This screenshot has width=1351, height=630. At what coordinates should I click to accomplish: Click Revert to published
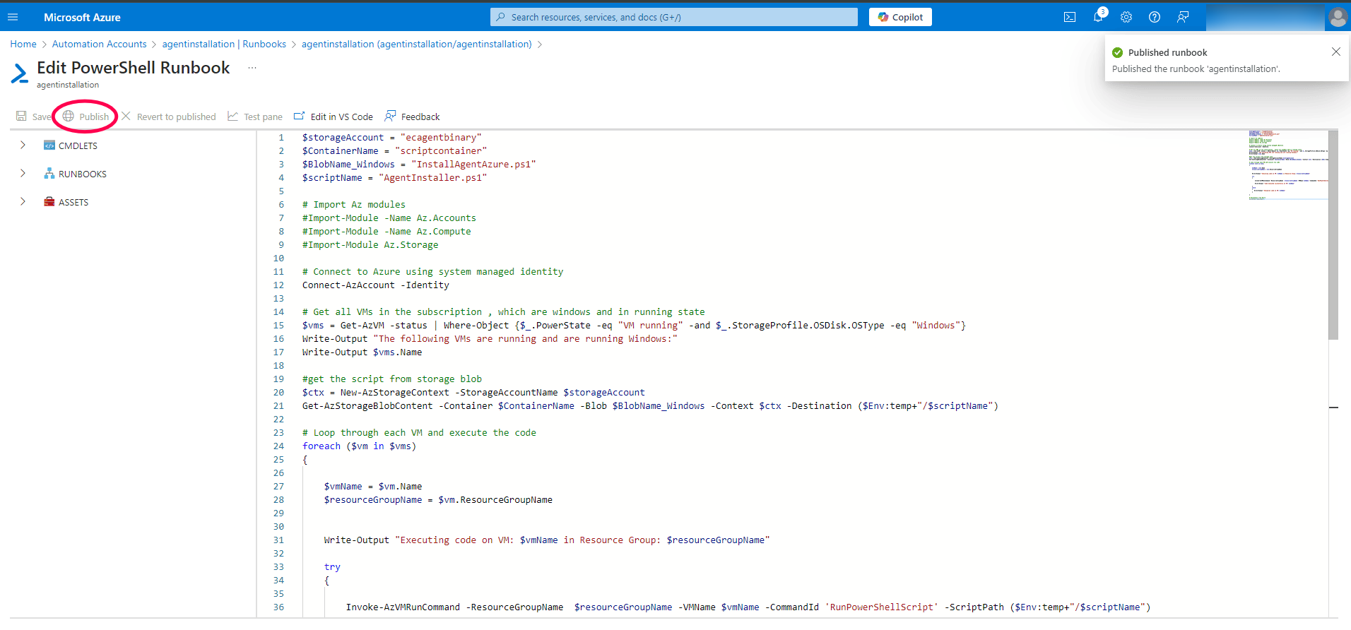click(x=169, y=117)
